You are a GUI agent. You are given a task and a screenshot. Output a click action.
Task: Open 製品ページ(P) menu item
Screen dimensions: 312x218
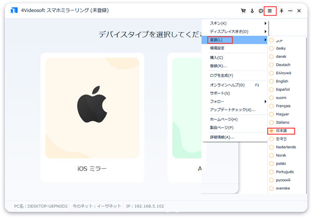point(235,128)
